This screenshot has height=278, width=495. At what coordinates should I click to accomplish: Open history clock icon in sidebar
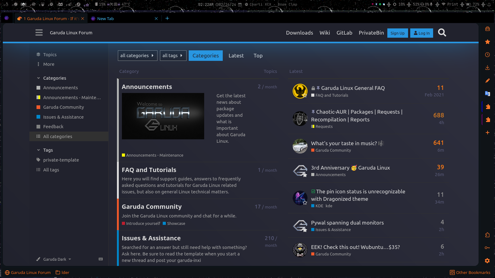[488, 55]
